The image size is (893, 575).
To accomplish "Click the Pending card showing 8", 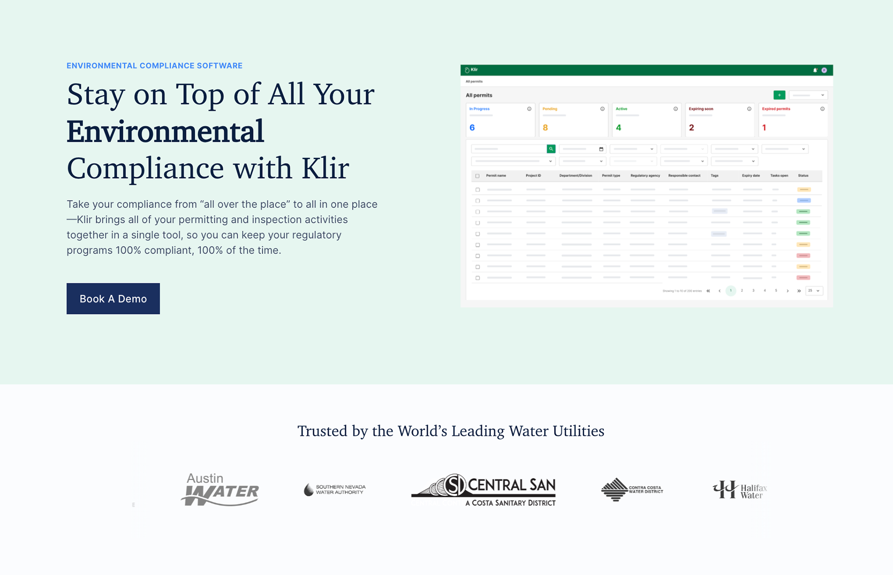I will [573, 120].
